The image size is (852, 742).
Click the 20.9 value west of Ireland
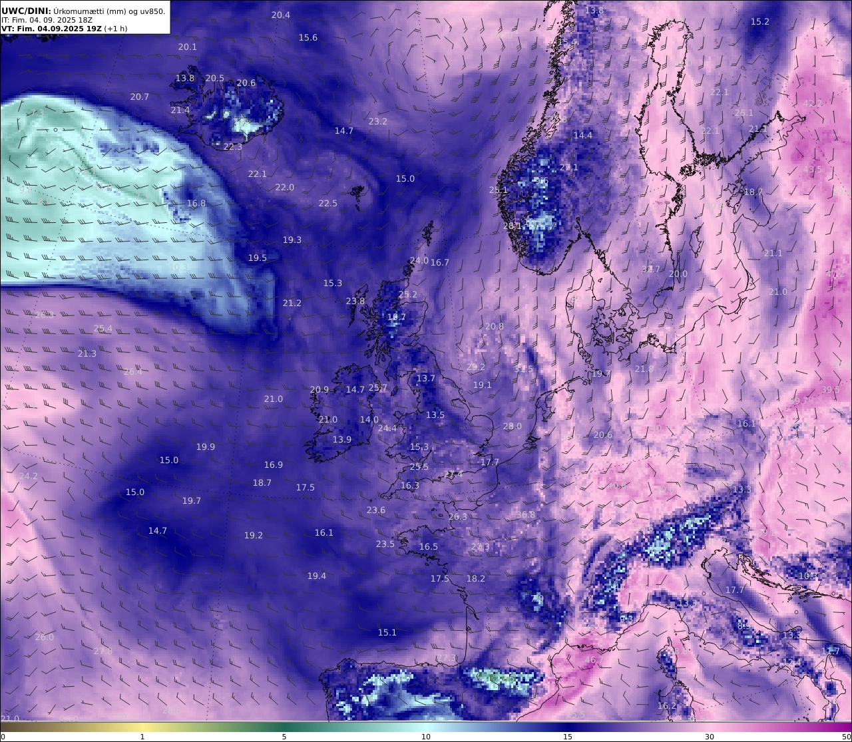[319, 389]
